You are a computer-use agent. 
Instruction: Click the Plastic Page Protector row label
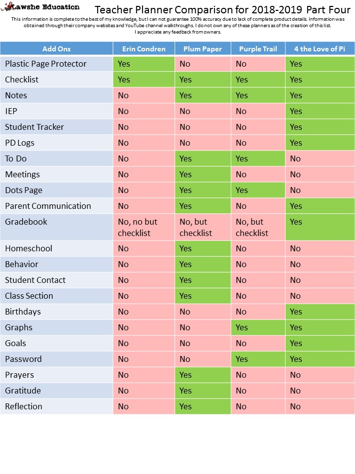pos(46,64)
